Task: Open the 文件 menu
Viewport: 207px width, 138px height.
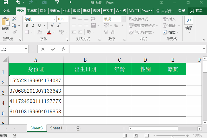Action: 6,11
